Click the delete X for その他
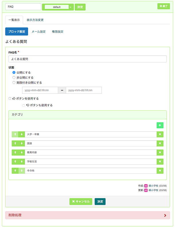 pyautogui.click(x=160, y=171)
